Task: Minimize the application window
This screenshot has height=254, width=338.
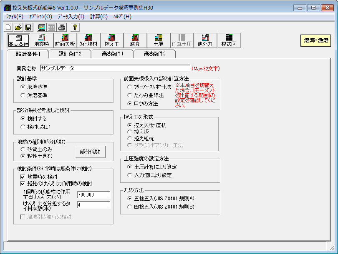Action: pos(300,8)
